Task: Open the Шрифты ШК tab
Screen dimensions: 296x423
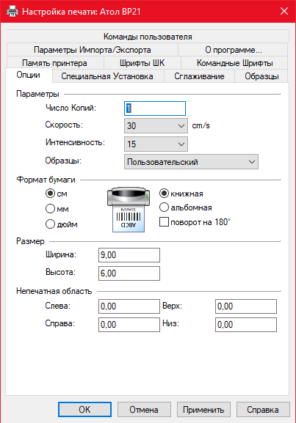Action: coord(142,63)
